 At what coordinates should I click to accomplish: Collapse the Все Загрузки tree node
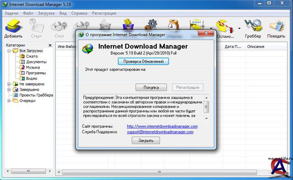pos(9,51)
